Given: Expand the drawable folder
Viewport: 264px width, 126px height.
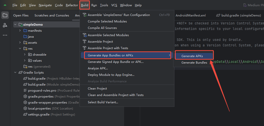Looking at the screenshot, I should 25,55.
